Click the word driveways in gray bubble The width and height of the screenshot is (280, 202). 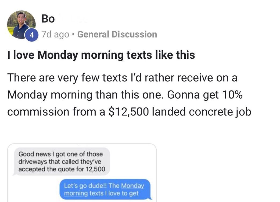pyautogui.click(x=31, y=162)
